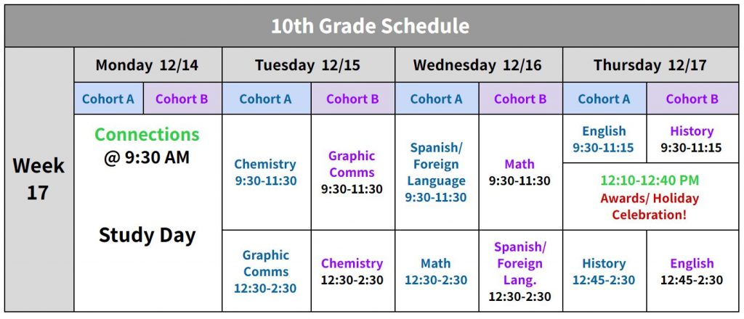
Task: Select Cohort B under Thursday 12/17
Action: (692, 99)
